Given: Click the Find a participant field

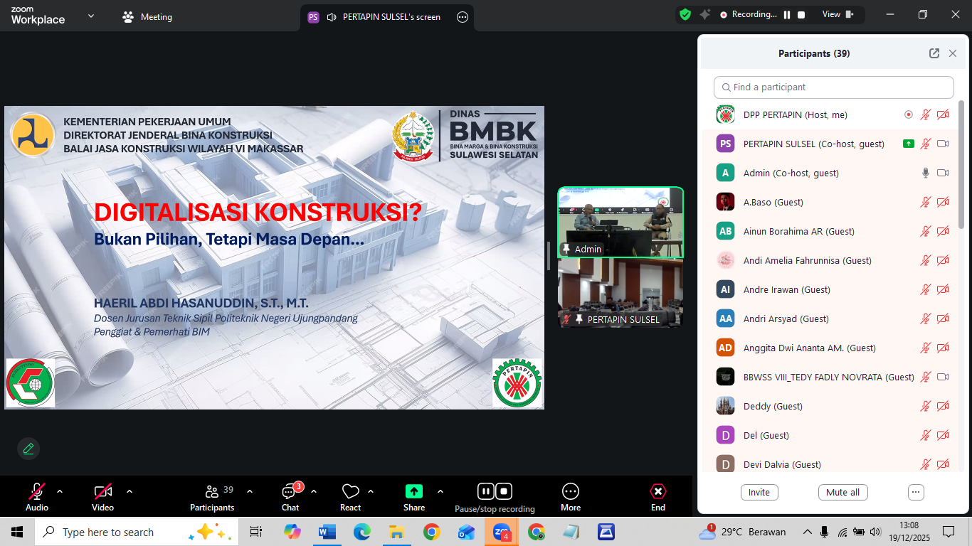Looking at the screenshot, I should coord(834,87).
